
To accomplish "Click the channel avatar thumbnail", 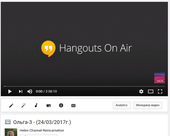I will (11, 132).
